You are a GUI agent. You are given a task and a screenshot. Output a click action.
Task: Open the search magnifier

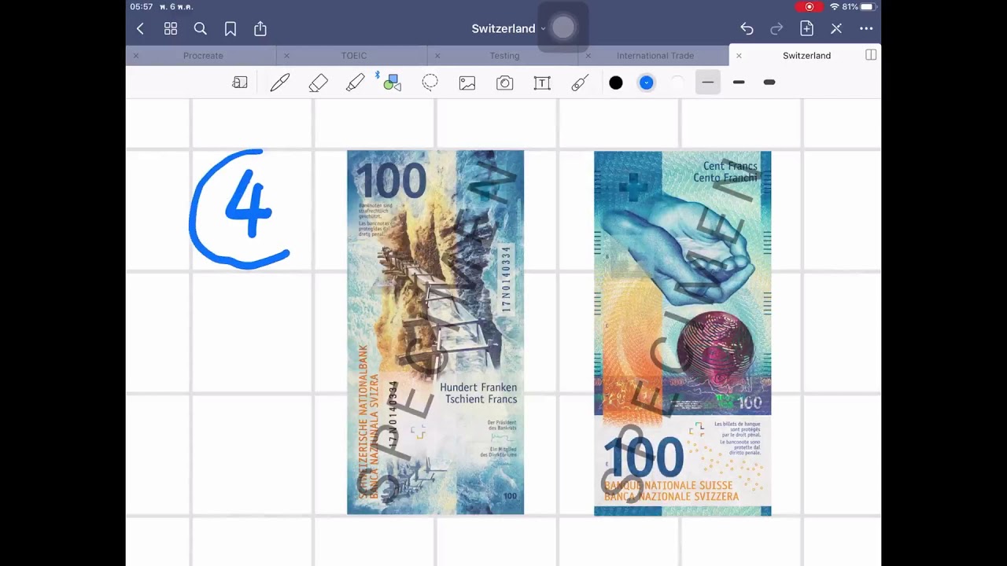click(201, 29)
